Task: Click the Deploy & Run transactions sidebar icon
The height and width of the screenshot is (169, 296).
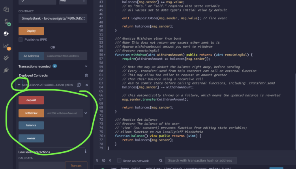Action: point(6,34)
